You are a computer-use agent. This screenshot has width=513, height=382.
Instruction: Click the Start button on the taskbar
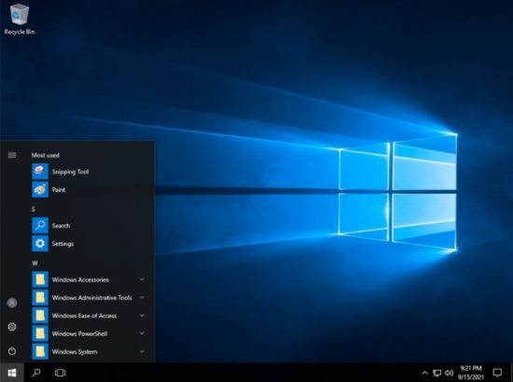click(x=12, y=373)
